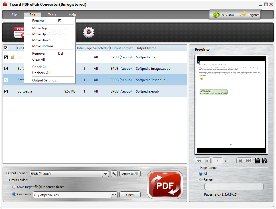This screenshot has width=276, height=209.
Task: Click the Output Name column header
Action: tap(161, 48)
